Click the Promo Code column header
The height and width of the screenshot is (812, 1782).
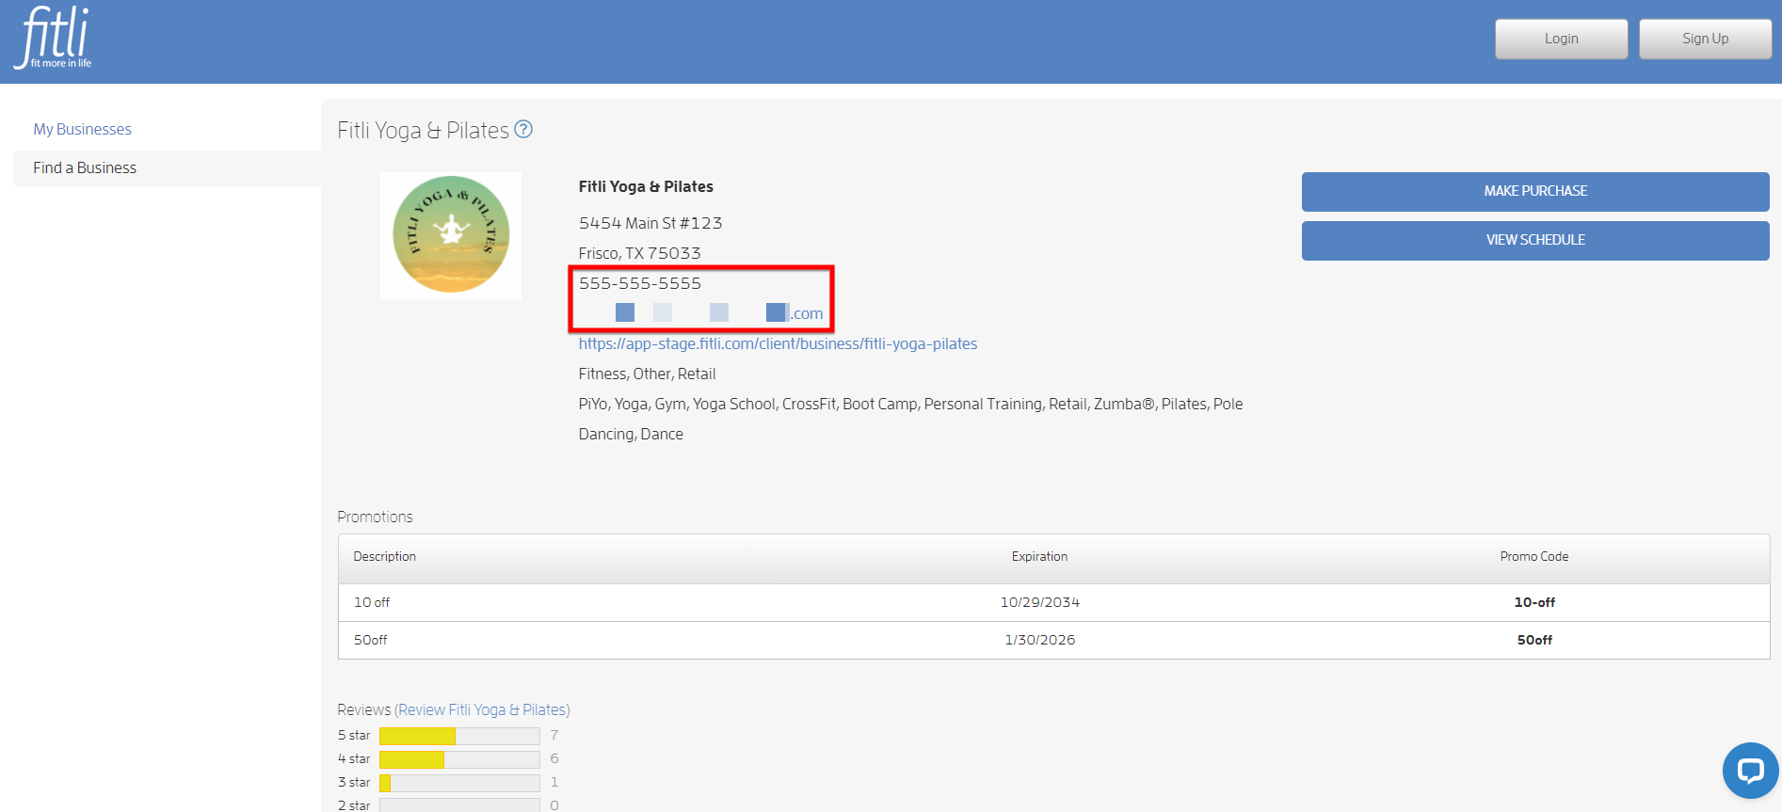point(1534,556)
